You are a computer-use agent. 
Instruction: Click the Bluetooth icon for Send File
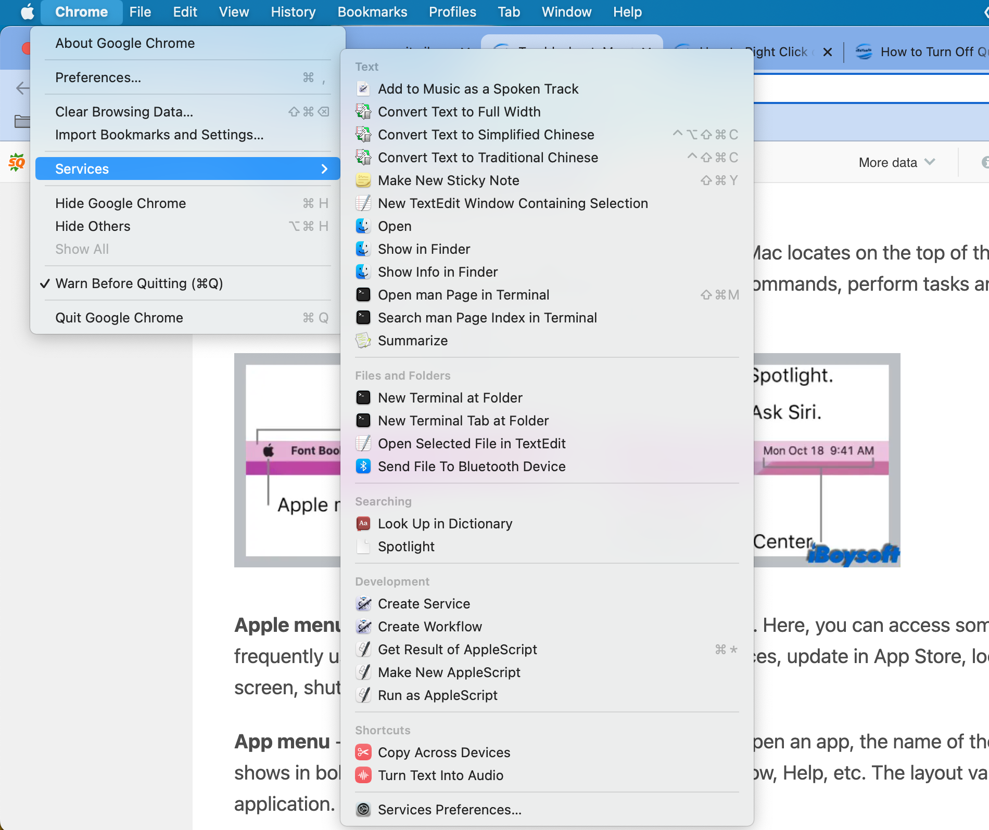pos(363,466)
